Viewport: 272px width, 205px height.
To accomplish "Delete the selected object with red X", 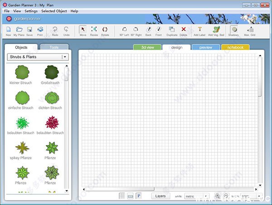I will click(x=184, y=30).
